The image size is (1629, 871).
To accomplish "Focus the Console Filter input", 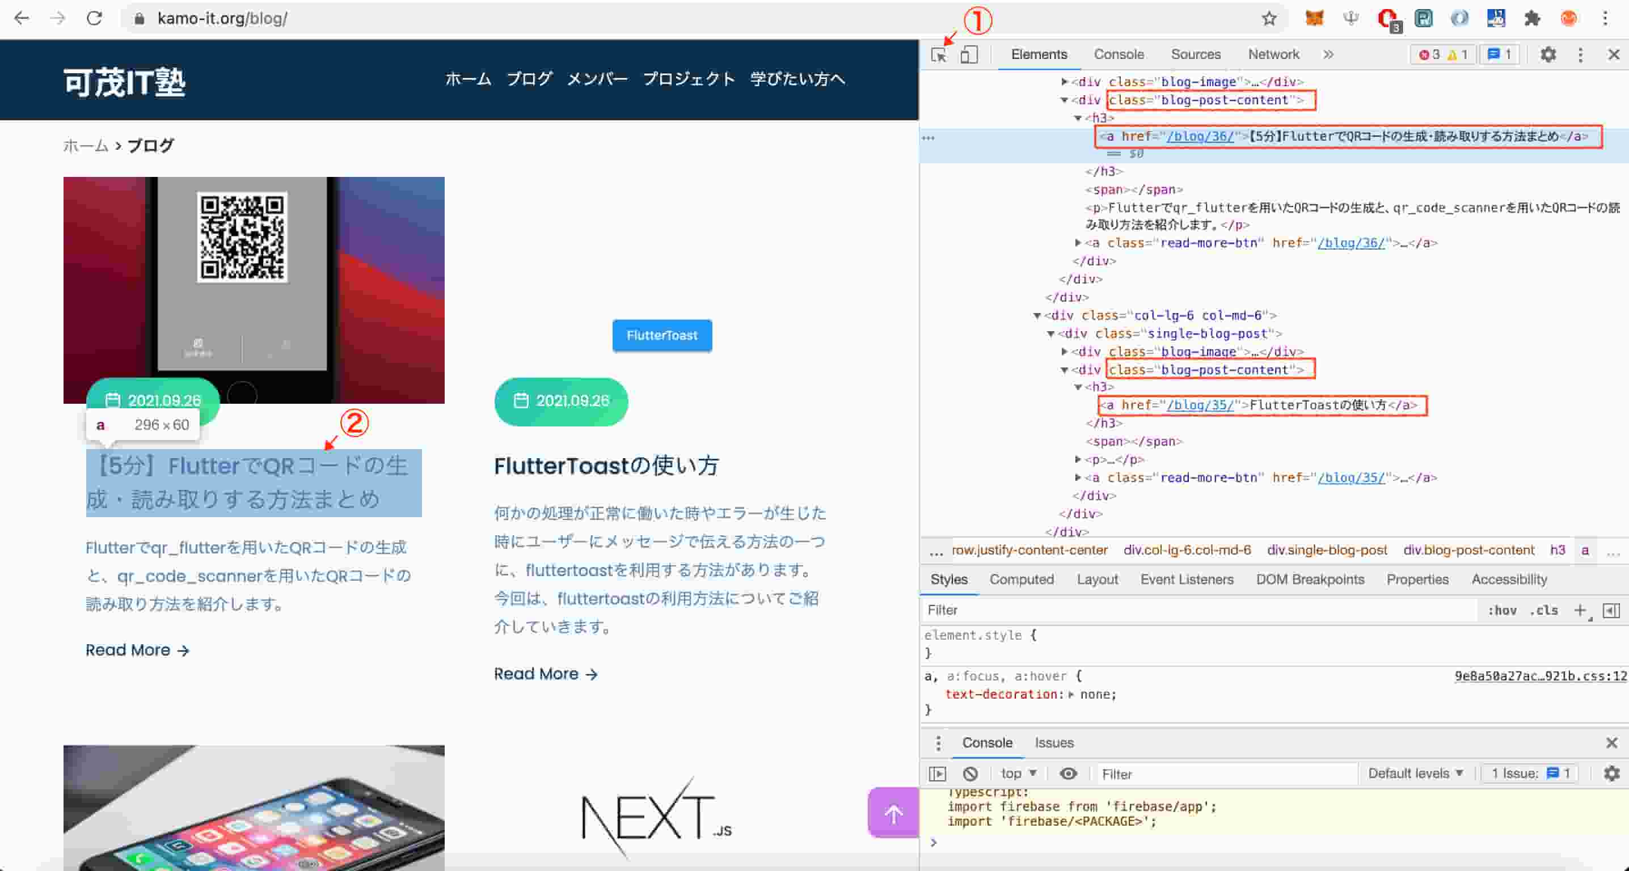I will pyautogui.click(x=1226, y=774).
